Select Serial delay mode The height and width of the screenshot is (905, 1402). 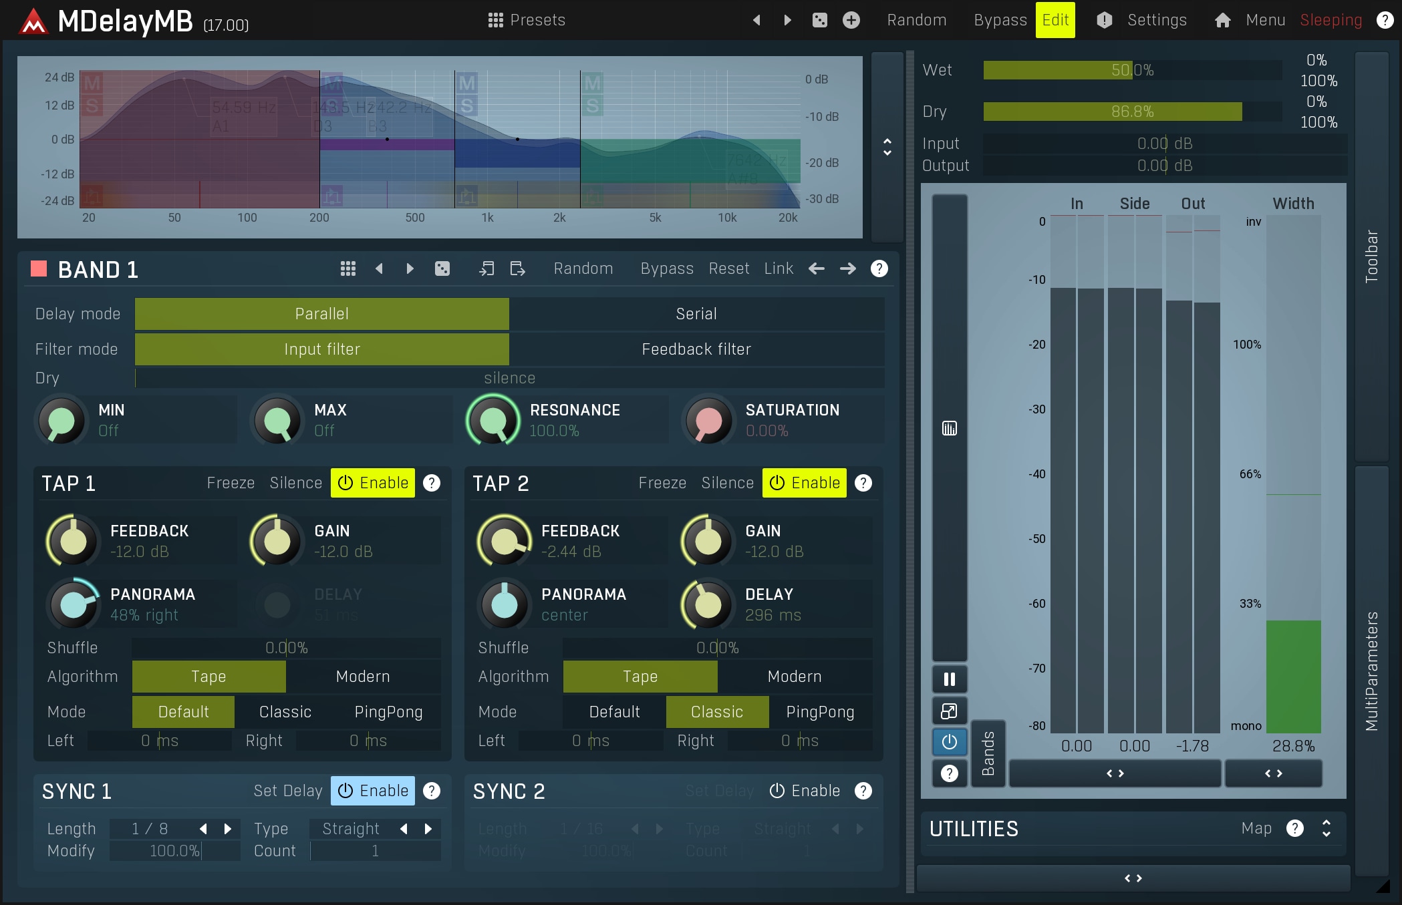pyautogui.click(x=696, y=314)
